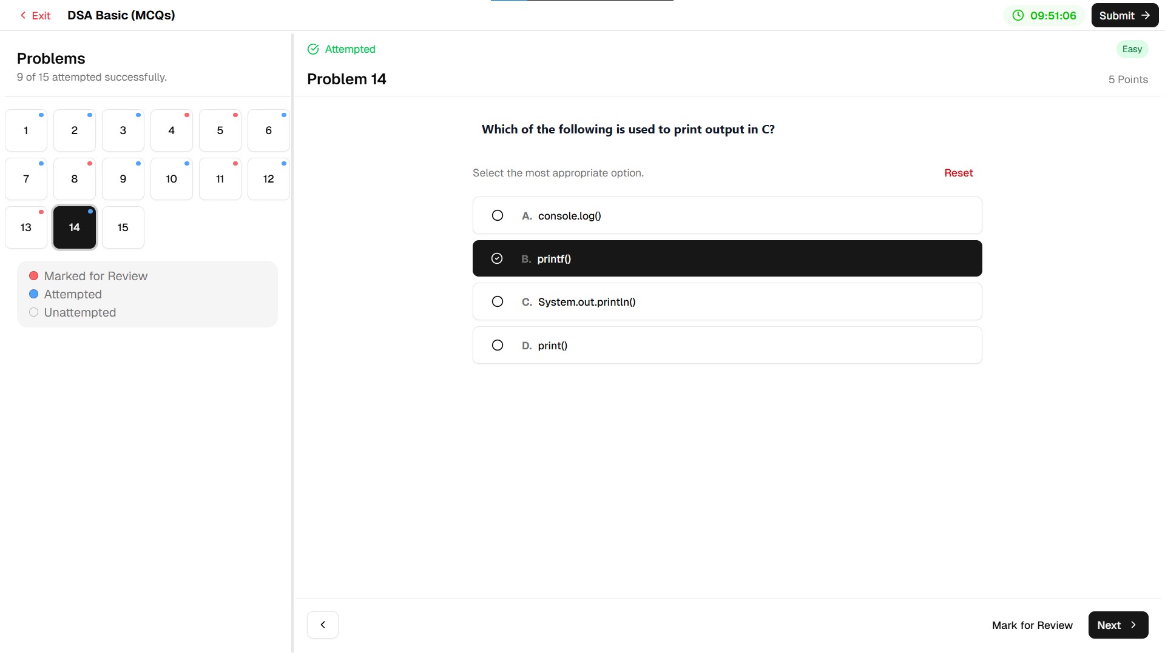Viewport: 1165px width, 655px height.
Task: Open problem 15 in the problems grid
Action: click(x=123, y=227)
